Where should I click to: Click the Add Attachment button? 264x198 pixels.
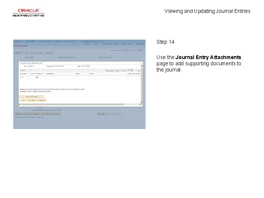(32, 97)
